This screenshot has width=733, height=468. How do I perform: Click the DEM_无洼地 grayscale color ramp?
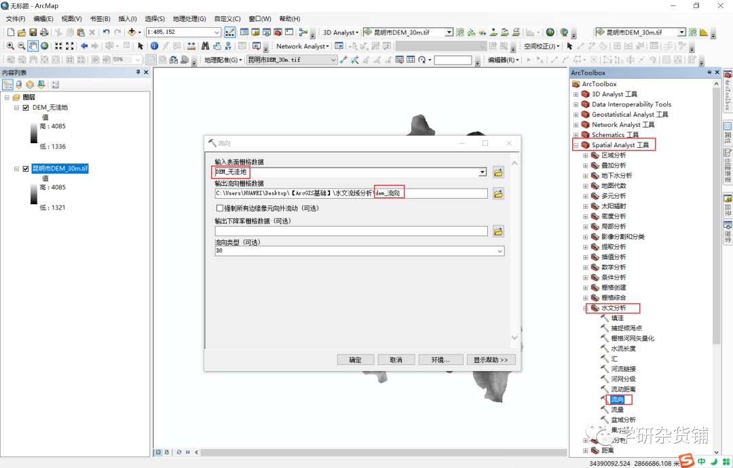pos(34,133)
